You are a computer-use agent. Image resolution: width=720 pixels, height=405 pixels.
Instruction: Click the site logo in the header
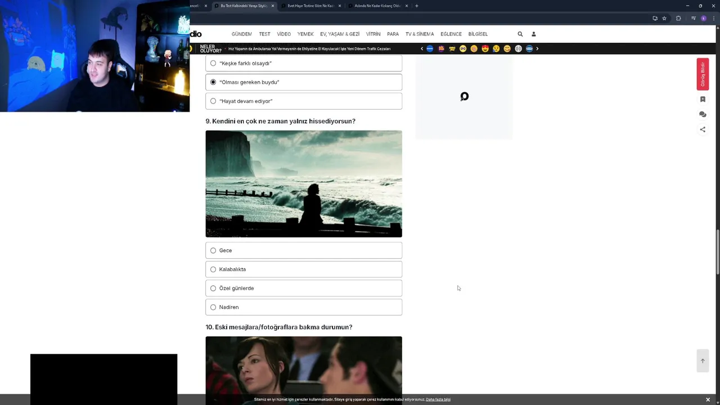[x=196, y=34]
